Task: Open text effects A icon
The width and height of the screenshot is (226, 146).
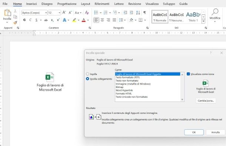Action: click(64, 20)
